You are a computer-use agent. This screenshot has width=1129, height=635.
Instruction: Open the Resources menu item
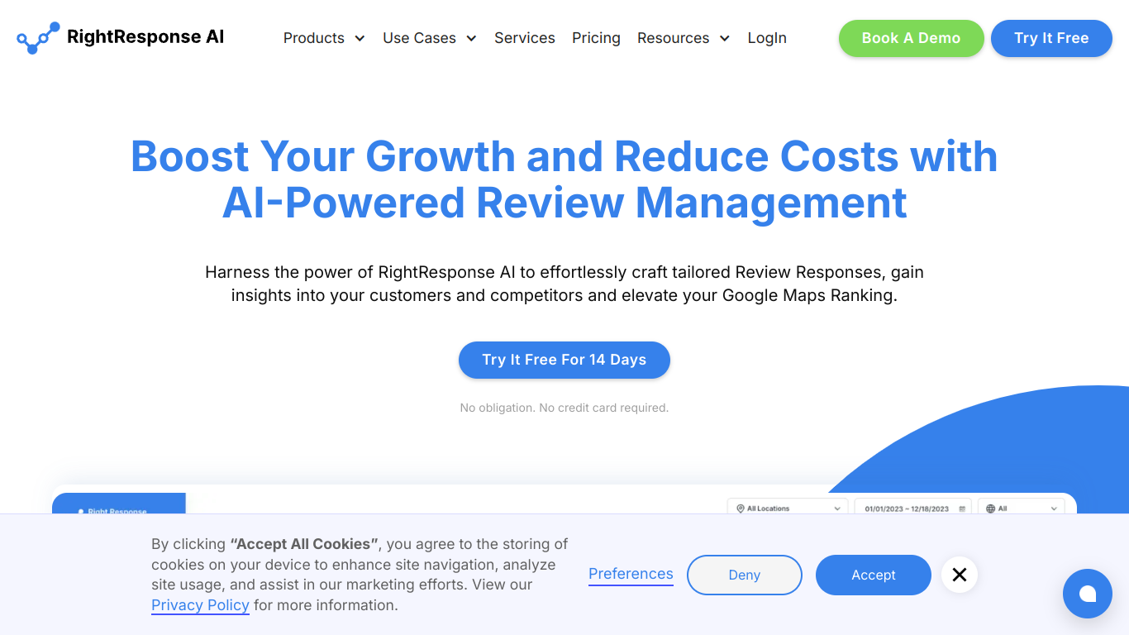(673, 38)
